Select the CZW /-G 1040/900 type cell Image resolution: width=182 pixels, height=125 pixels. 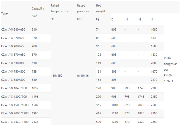[x=14, y=88]
